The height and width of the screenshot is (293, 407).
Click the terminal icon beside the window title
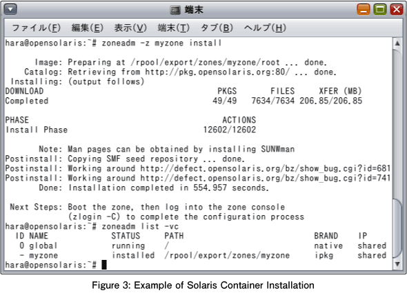(175, 10)
